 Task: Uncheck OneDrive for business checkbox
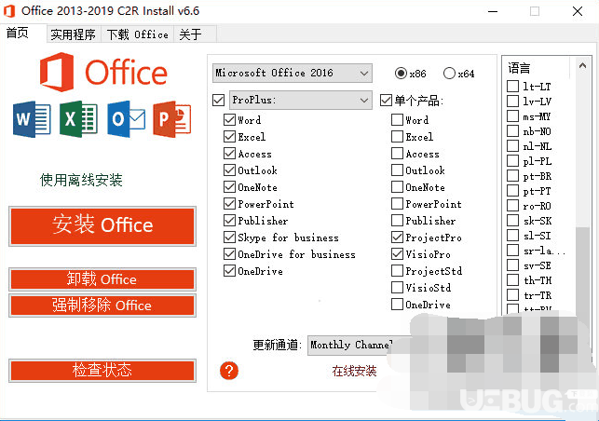[229, 254]
